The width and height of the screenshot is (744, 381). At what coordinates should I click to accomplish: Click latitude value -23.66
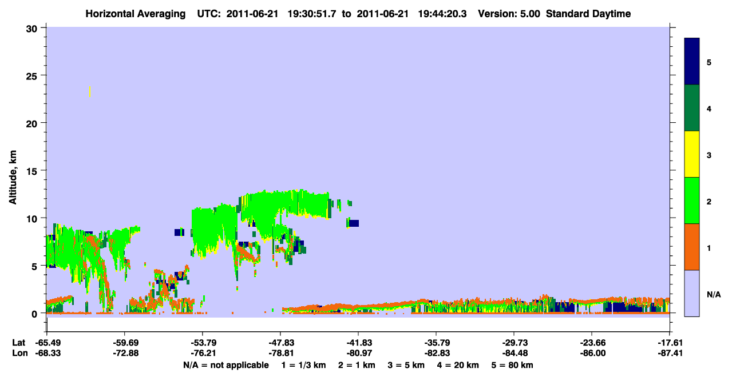(x=592, y=343)
